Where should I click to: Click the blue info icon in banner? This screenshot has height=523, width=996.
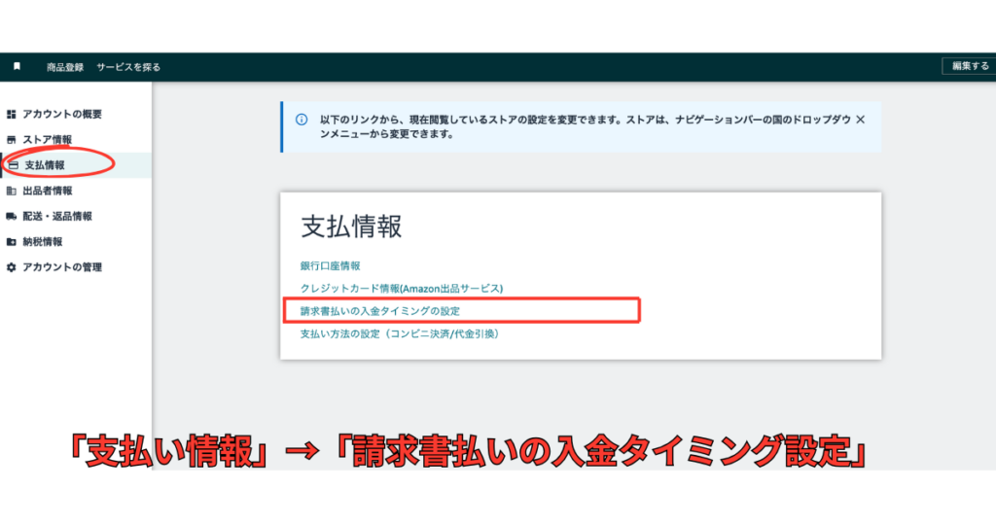tap(302, 120)
